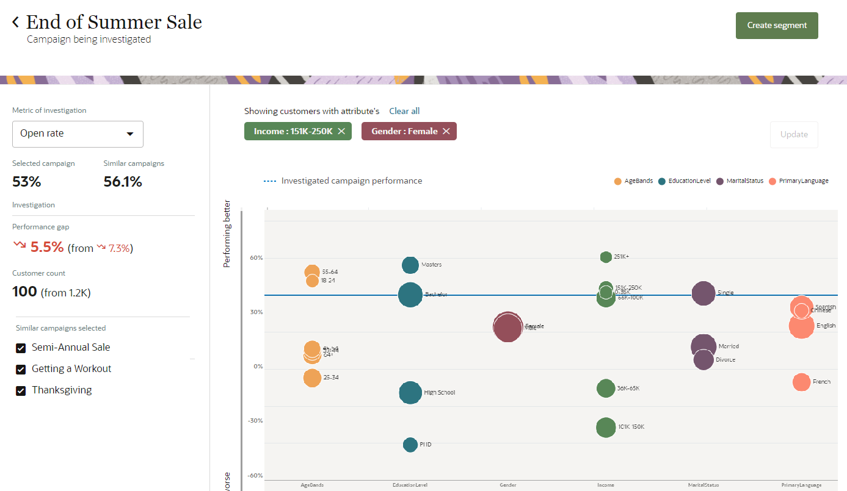The image size is (847, 491).
Task: Uncheck the Semi-Annual Sale checkbox
Action: pyautogui.click(x=21, y=348)
